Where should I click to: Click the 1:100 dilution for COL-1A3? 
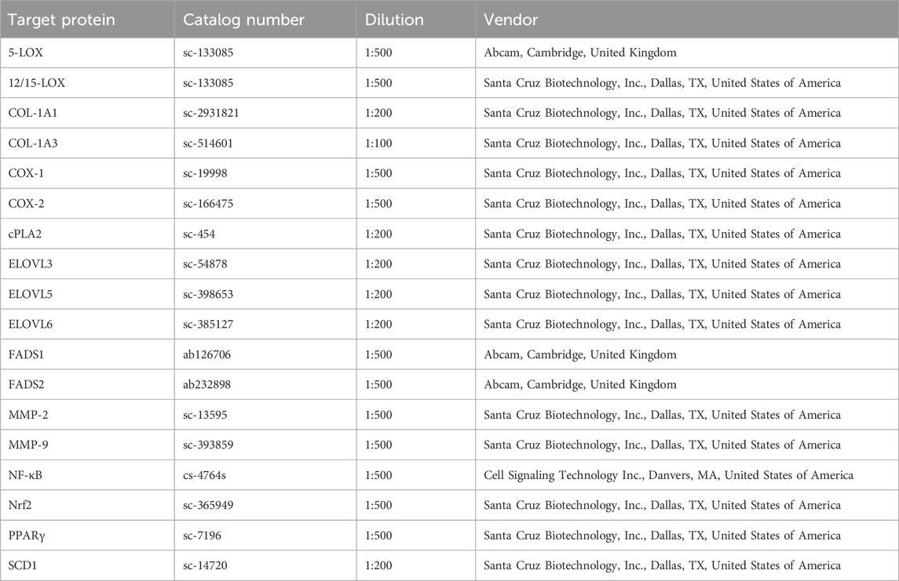pyautogui.click(x=378, y=143)
